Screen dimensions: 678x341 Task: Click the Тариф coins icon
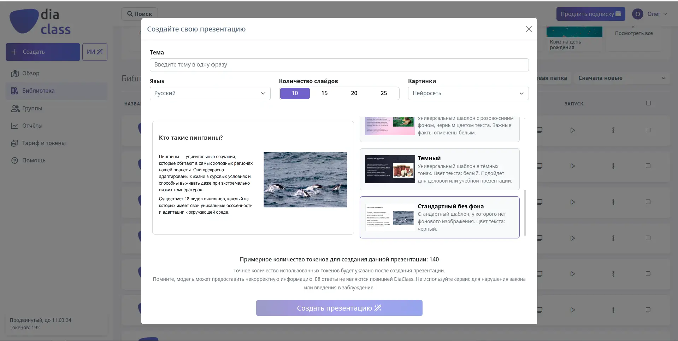14,143
